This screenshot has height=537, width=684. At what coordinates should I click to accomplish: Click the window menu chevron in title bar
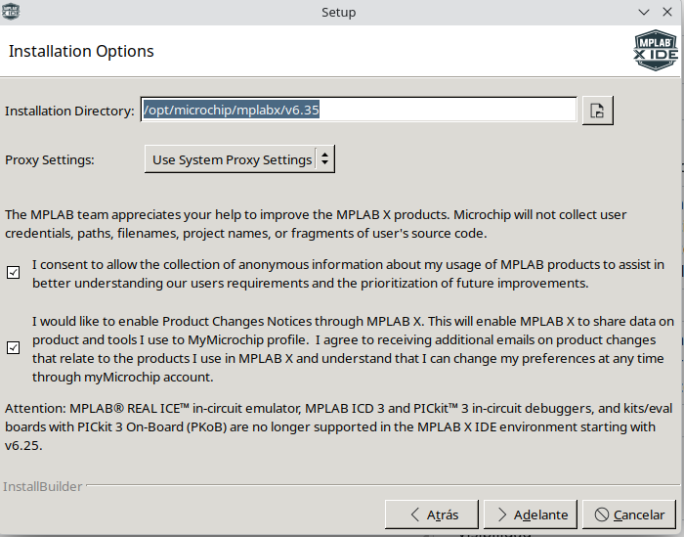pyautogui.click(x=644, y=12)
